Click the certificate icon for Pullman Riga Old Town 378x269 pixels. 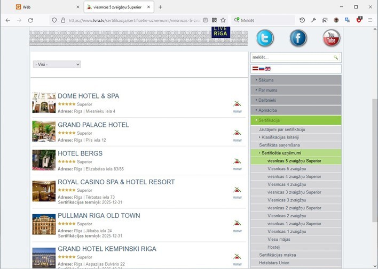coord(237,223)
